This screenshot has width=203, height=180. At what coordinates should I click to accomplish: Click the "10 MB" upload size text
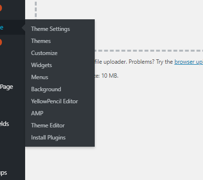click(x=110, y=76)
